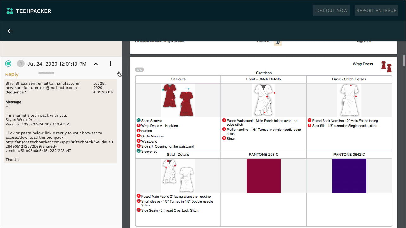Viewport: 406px width, 228px height.
Task: Click the document vertical scrollbar thumb
Action: point(404,61)
